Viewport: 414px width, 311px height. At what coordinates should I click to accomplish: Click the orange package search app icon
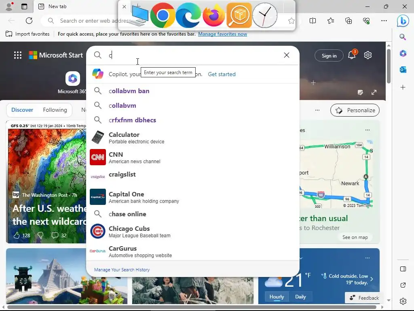pyautogui.click(x=239, y=15)
